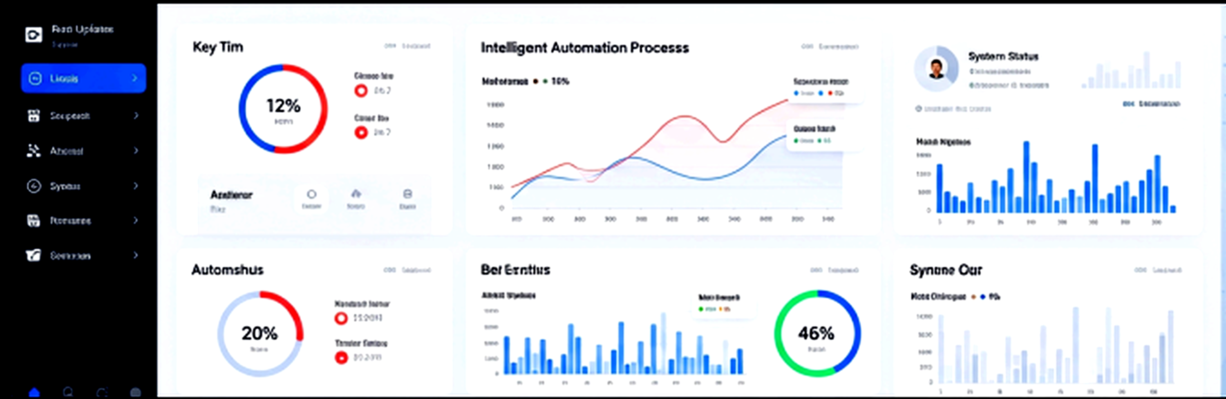The width and height of the screenshot is (1226, 399).
Task: Click the house-shaped icon in the Azallenor row
Action: (x=356, y=194)
